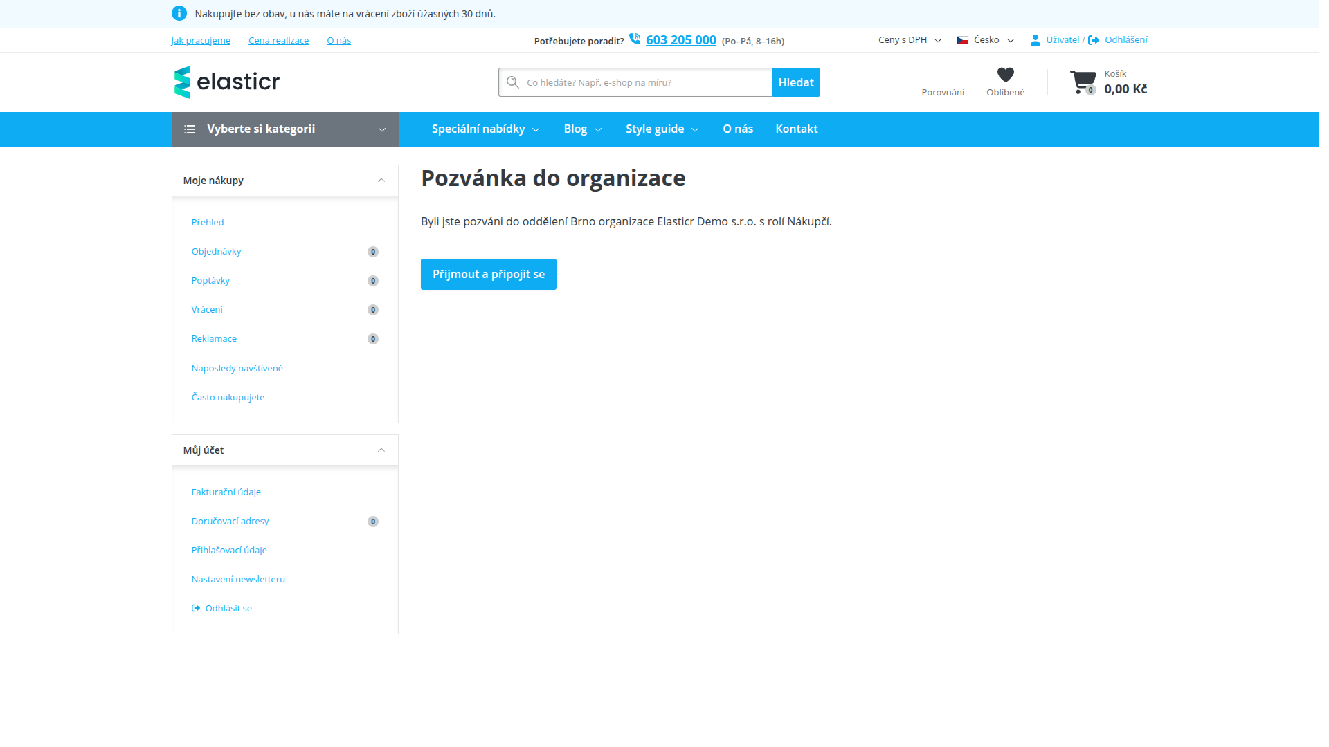Image resolution: width=1329 pixels, height=747 pixels.
Task: Click the info icon in the top banner
Action: pos(179,13)
